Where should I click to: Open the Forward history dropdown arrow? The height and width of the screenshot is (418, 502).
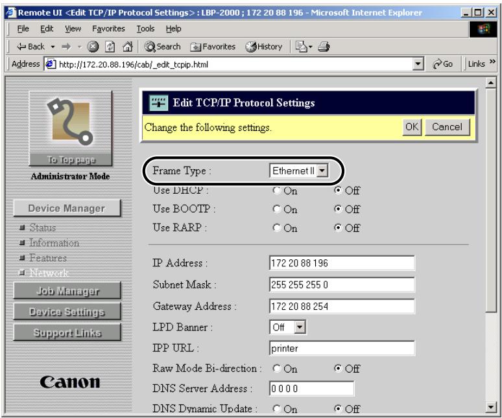tap(80, 47)
